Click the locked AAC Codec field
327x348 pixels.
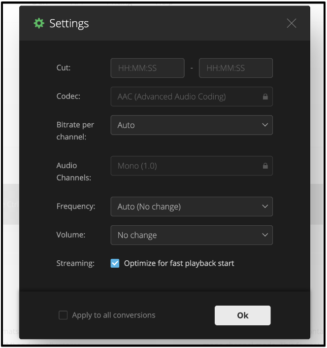click(187, 97)
